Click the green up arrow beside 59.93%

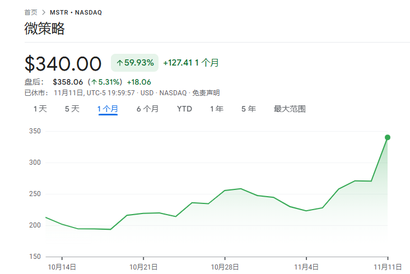pos(119,63)
